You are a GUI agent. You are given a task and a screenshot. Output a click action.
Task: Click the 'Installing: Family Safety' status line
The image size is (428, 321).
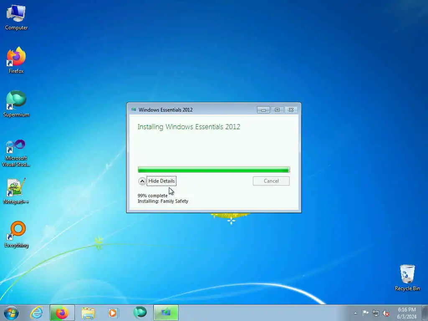pos(163,201)
